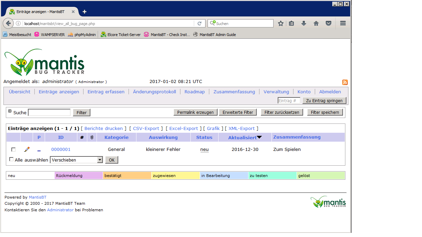Go to Firefox home page icon
The image size is (422, 237).
click(316, 24)
